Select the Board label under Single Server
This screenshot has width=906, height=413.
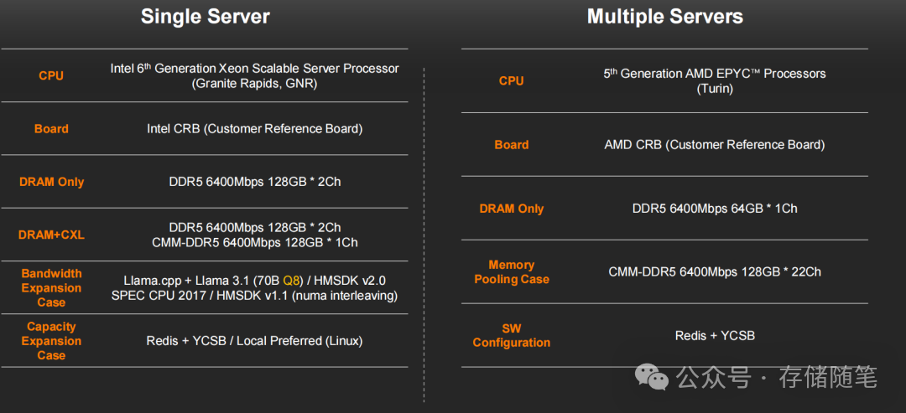pyautogui.click(x=51, y=129)
